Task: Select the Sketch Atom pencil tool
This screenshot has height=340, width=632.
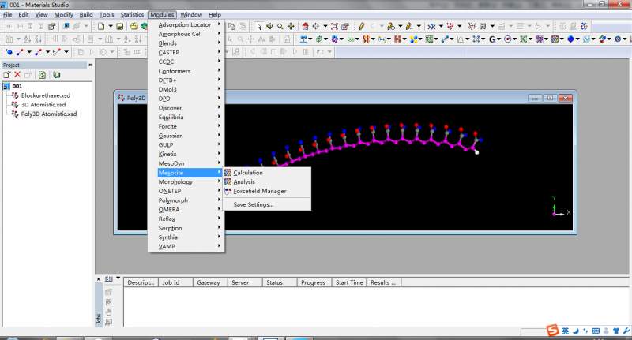Action: point(361,27)
